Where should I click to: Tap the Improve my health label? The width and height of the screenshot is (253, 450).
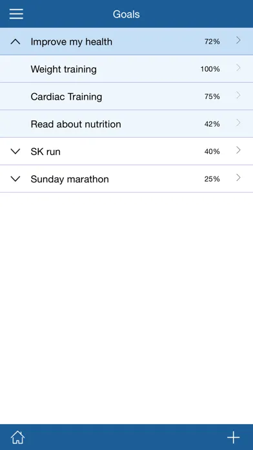(x=72, y=42)
